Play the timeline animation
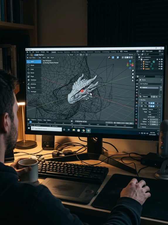 pos(82,121)
